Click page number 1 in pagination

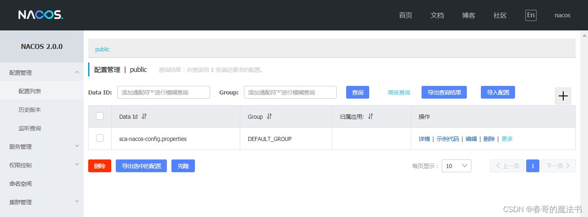pos(533,166)
